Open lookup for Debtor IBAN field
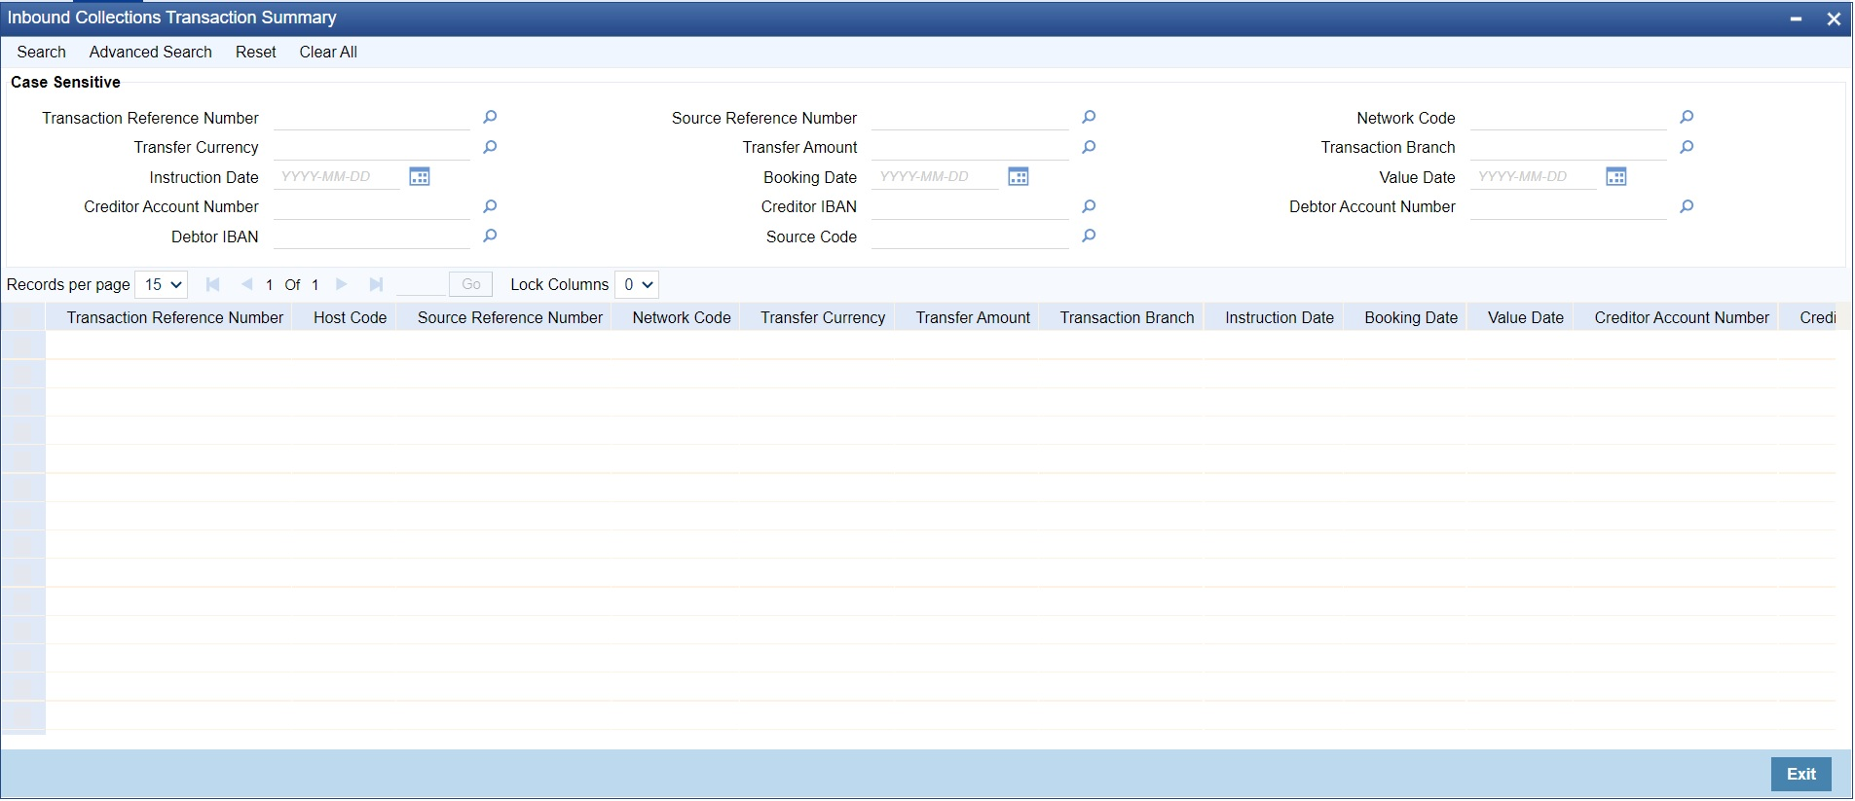1855x801 pixels. [490, 236]
